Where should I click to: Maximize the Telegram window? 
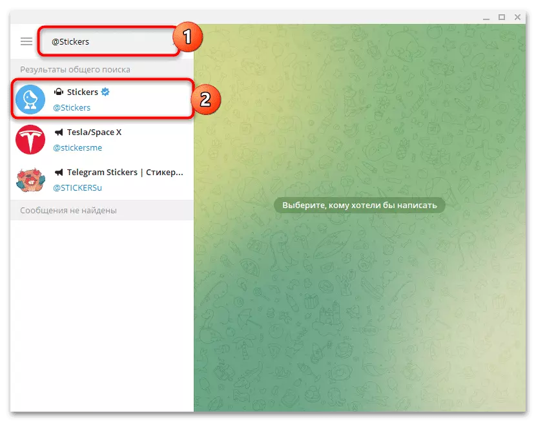(x=502, y=17)
